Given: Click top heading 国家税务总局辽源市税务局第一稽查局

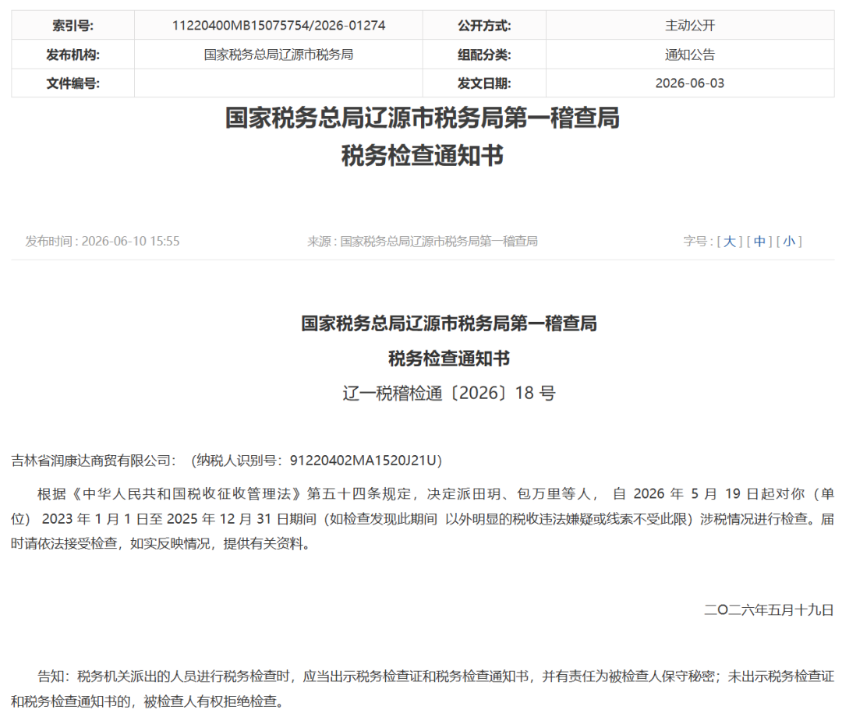Looking at the screenshot, I should [423, 118].
